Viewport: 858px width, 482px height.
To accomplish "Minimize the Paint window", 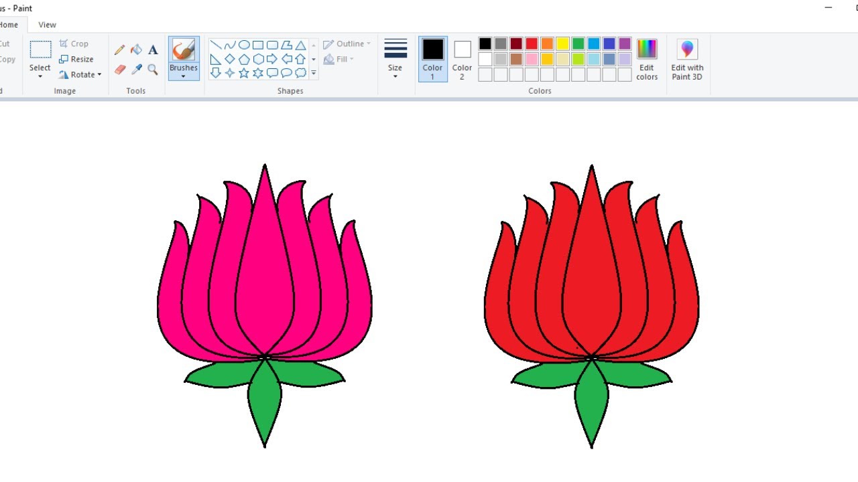I will pos(829,7).
